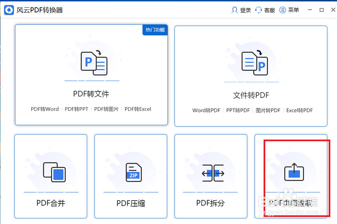Click the 客服 text label
Viewport: 337px width, 224px height.
(x=270, y=10)
